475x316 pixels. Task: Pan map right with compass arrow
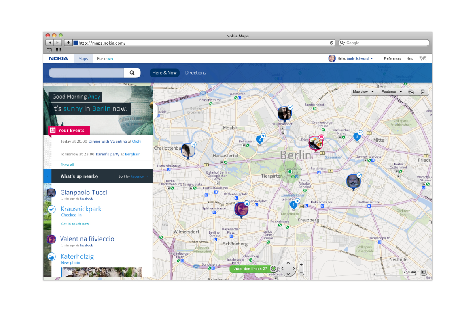click(294, 268)
